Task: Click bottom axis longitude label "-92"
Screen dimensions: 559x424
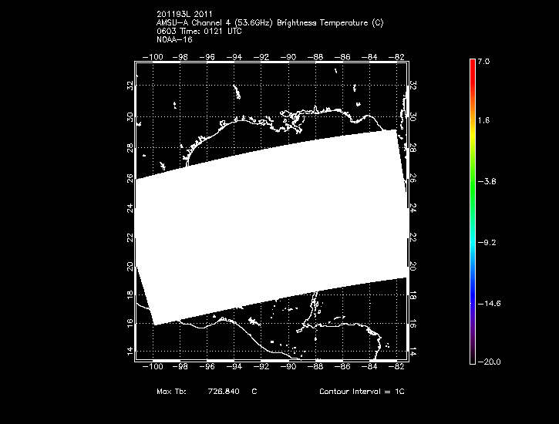Action: (x=261, y=366)
